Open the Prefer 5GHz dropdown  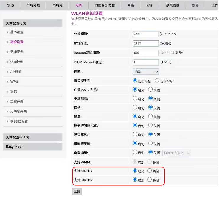tap(176, 153)
